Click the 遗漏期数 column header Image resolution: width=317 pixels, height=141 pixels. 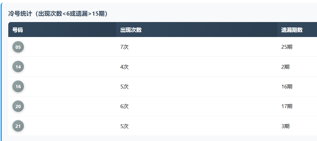pyautogui.click(x=292, y=30)
